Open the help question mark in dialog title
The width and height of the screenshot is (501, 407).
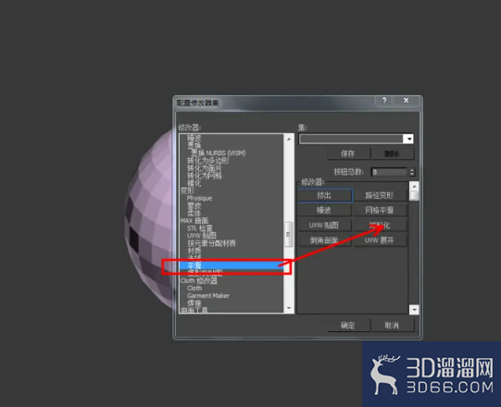(384, 101)
